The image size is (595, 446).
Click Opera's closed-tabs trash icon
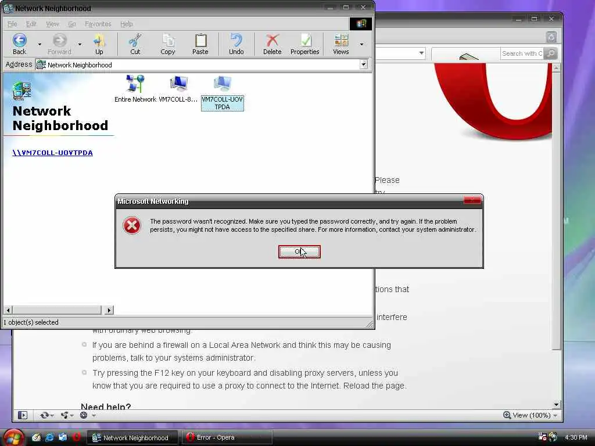point(551,37)
